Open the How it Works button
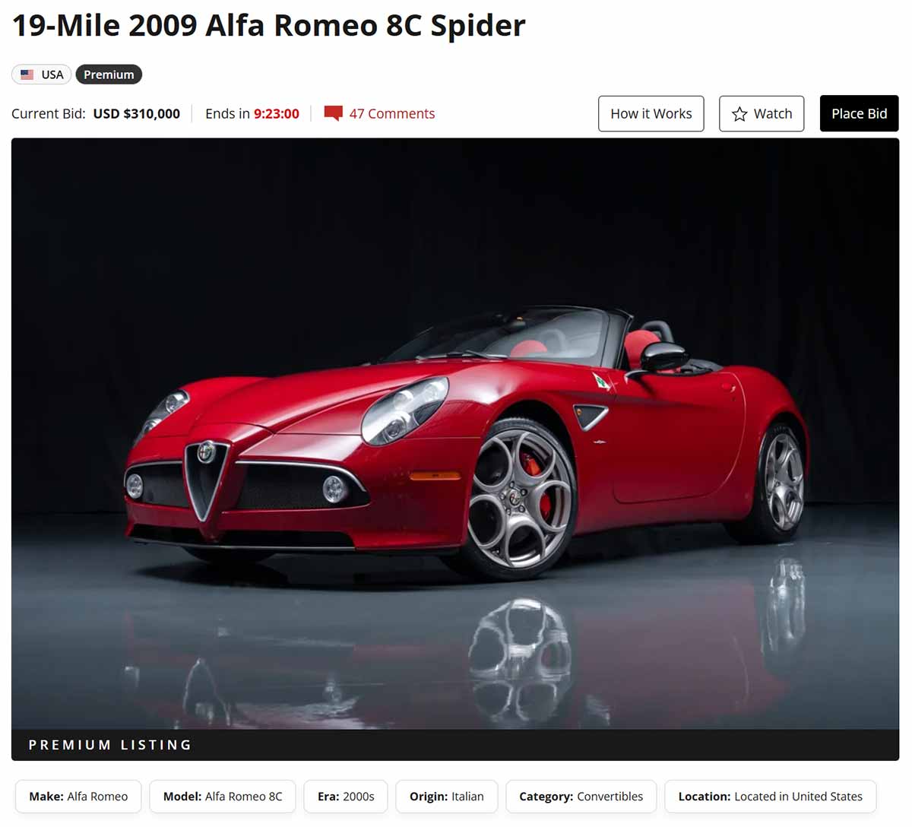Viewport: 912px width, 827px height. (x=651, y=113)
